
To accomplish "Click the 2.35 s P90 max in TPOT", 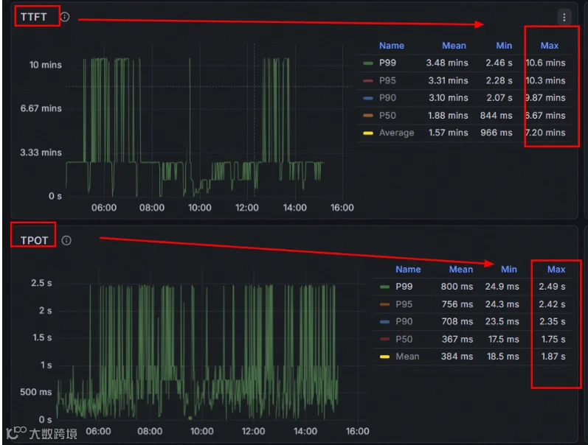I will (552, 321).
